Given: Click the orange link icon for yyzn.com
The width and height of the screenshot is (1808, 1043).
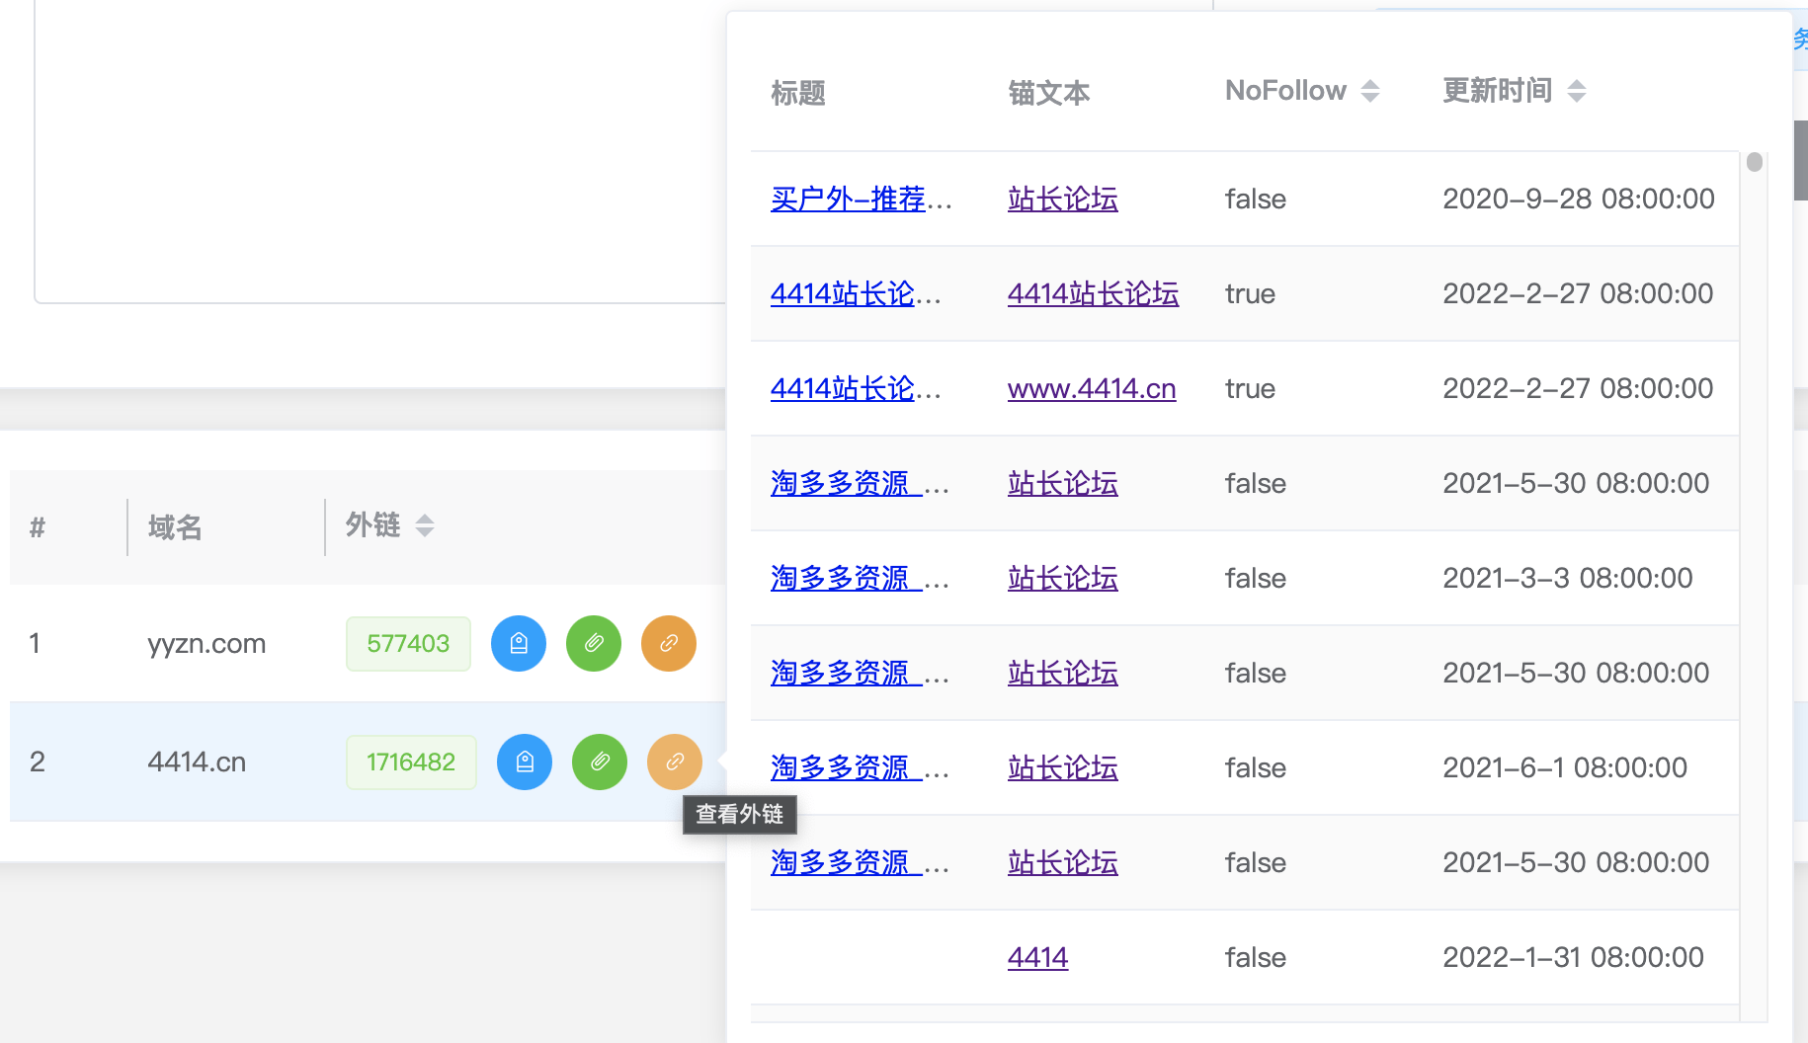Looking at the screenshot, I should tap(669, 644).
